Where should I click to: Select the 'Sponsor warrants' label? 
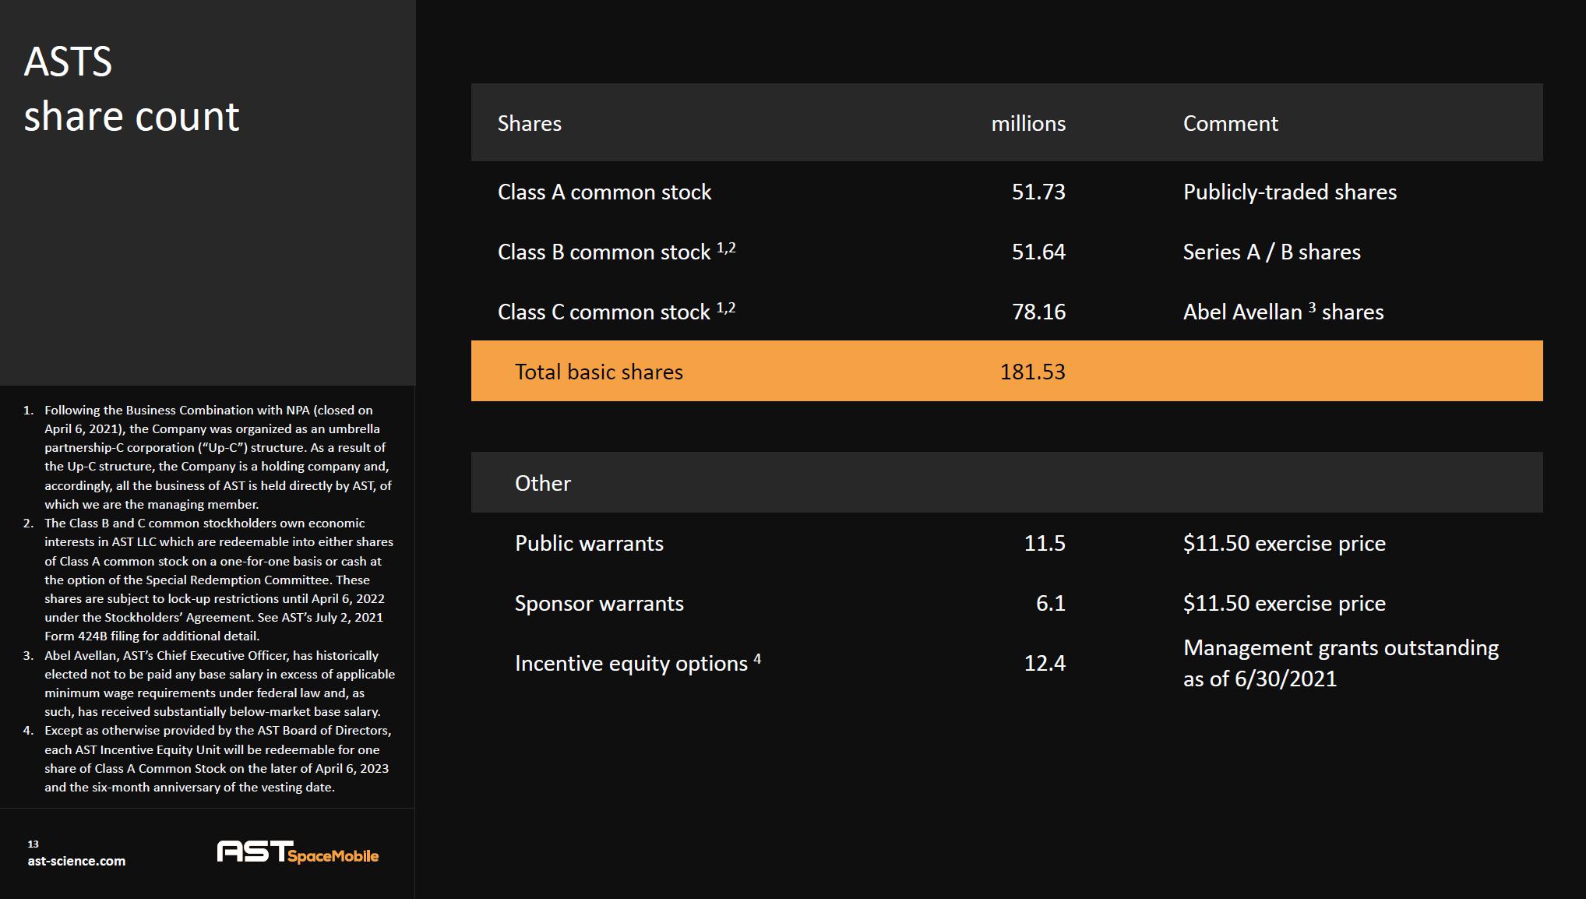click(x=600, y=603)
